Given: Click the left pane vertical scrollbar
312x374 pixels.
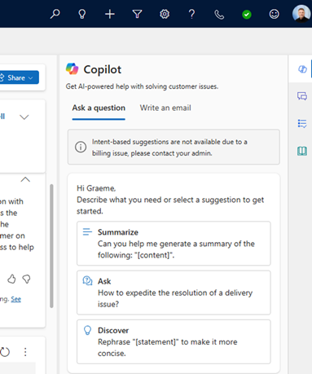Looking at the screenshot, I should click(x=51, y=246).
